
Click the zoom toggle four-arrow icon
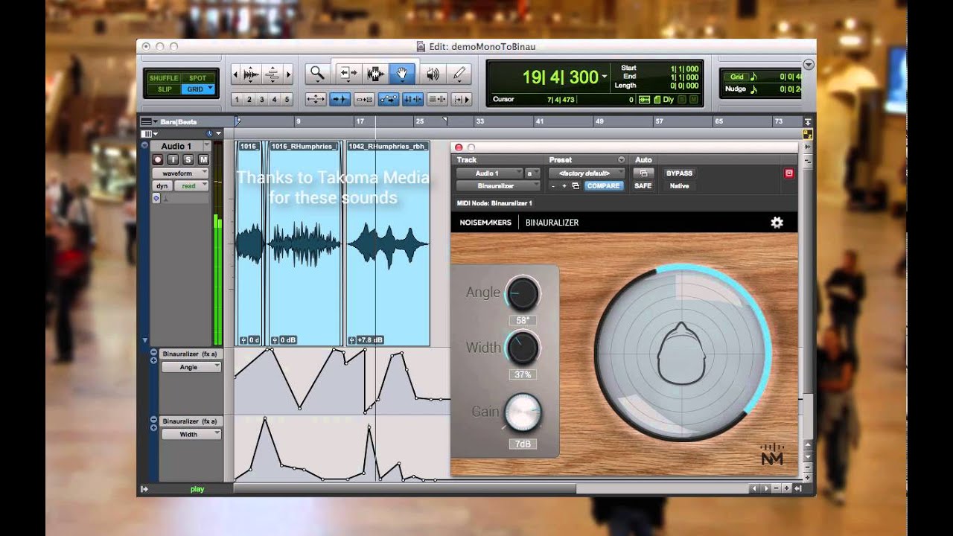316,98
